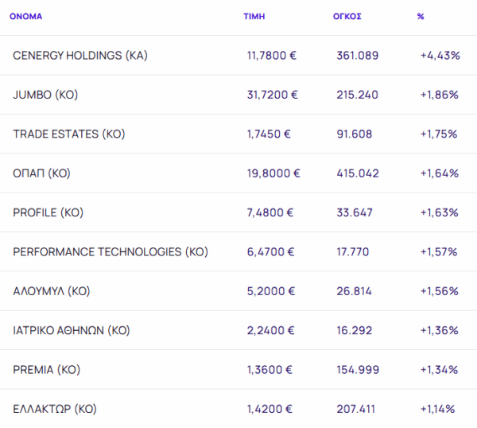
Task: Click the +1,86% change value
Action: 440,95
